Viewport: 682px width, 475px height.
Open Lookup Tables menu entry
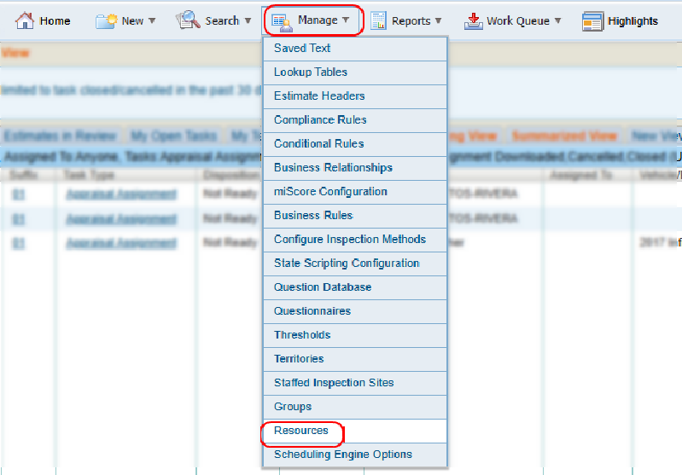pos(311,72)
